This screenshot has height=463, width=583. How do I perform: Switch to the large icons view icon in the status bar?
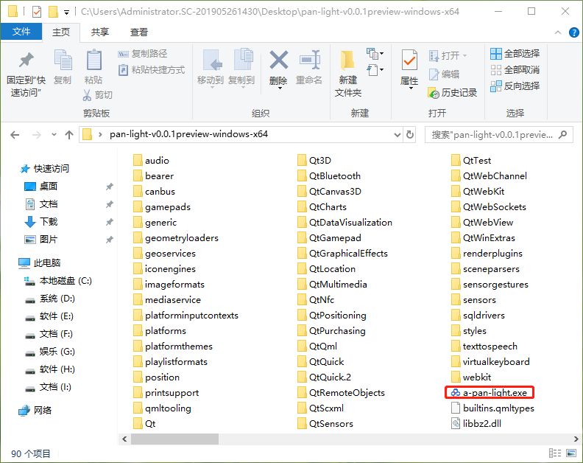570,453
